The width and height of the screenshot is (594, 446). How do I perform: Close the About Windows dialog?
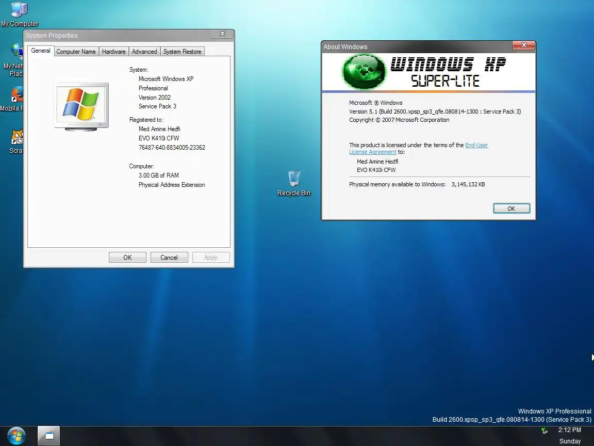(x=524, y=45)
